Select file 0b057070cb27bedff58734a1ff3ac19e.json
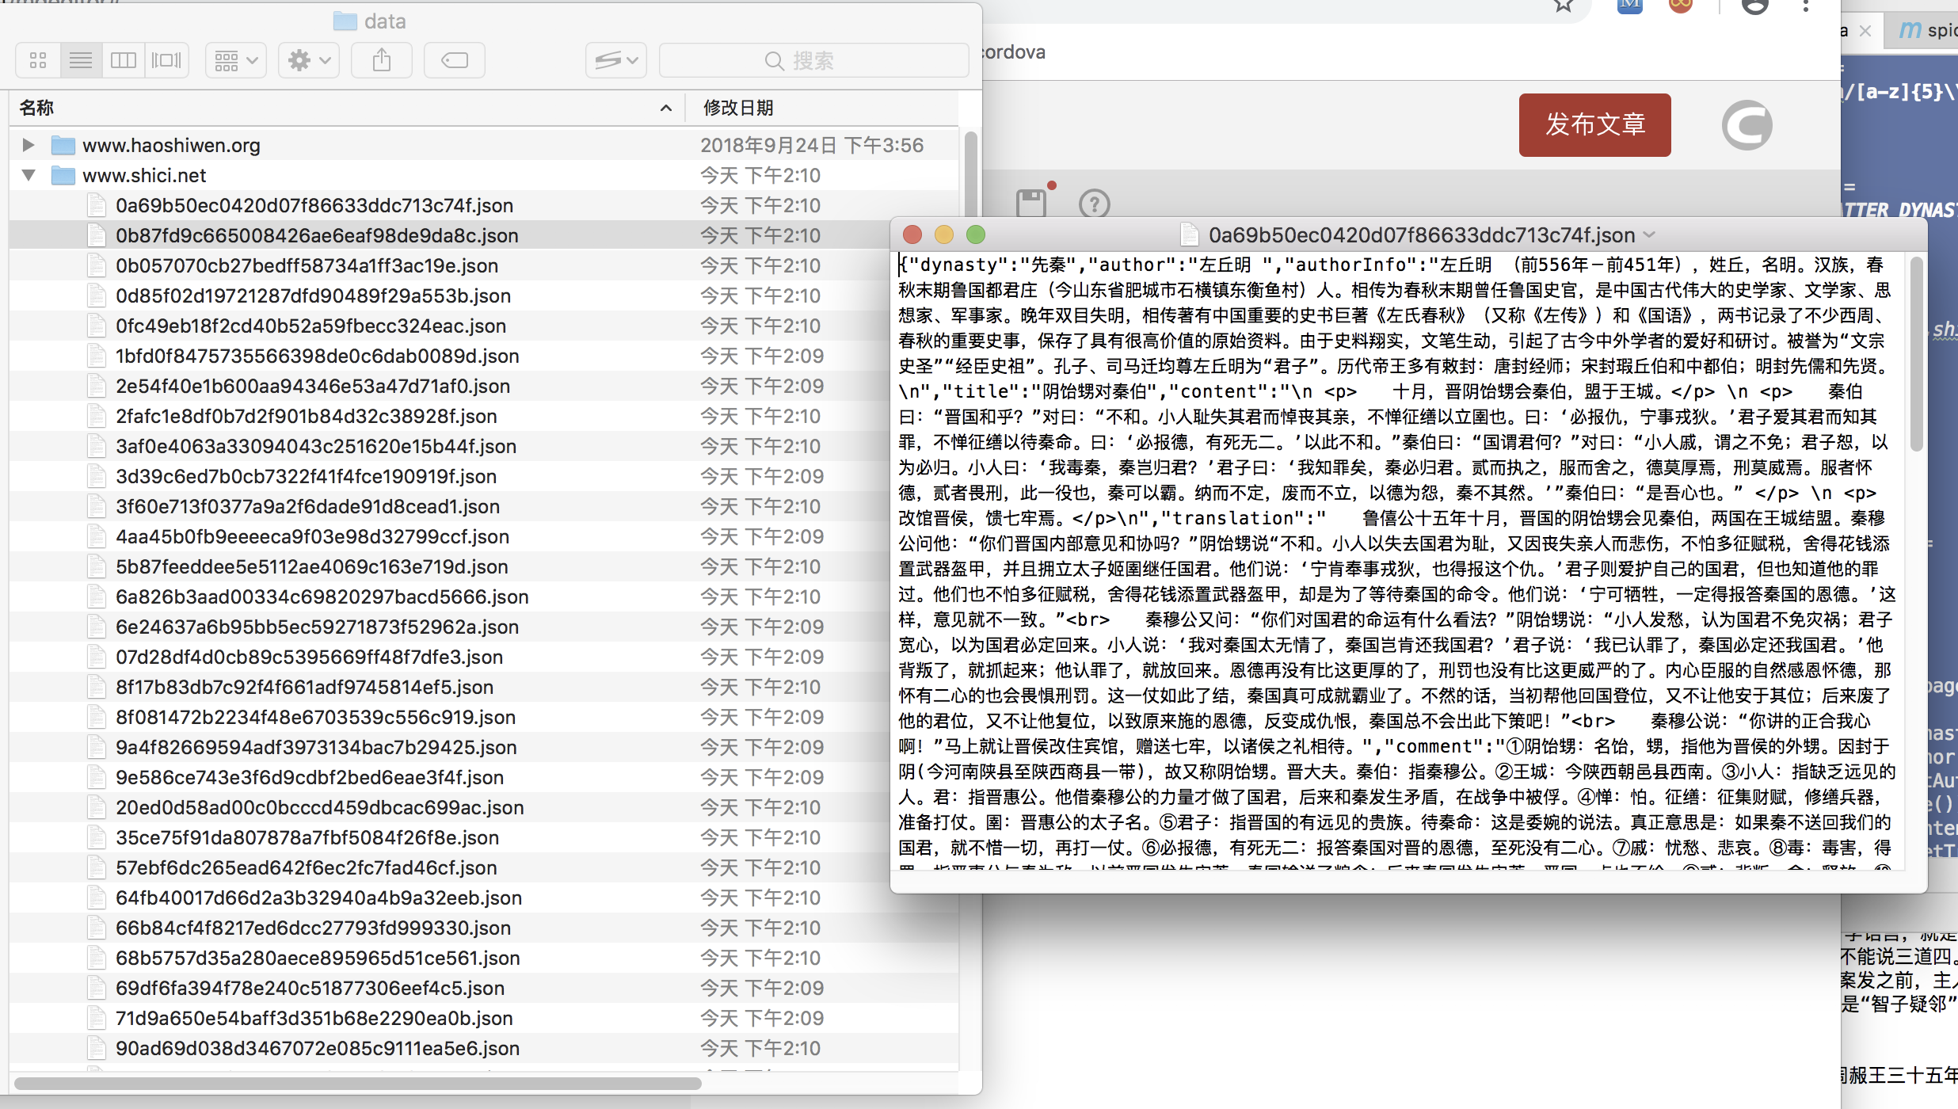 tap(307, 265)
